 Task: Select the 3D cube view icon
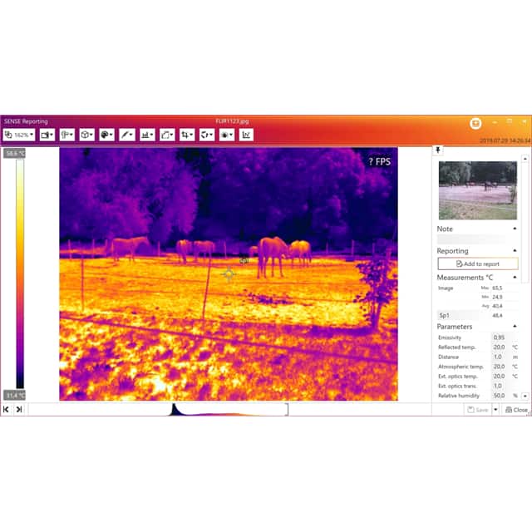coord(86,134)
